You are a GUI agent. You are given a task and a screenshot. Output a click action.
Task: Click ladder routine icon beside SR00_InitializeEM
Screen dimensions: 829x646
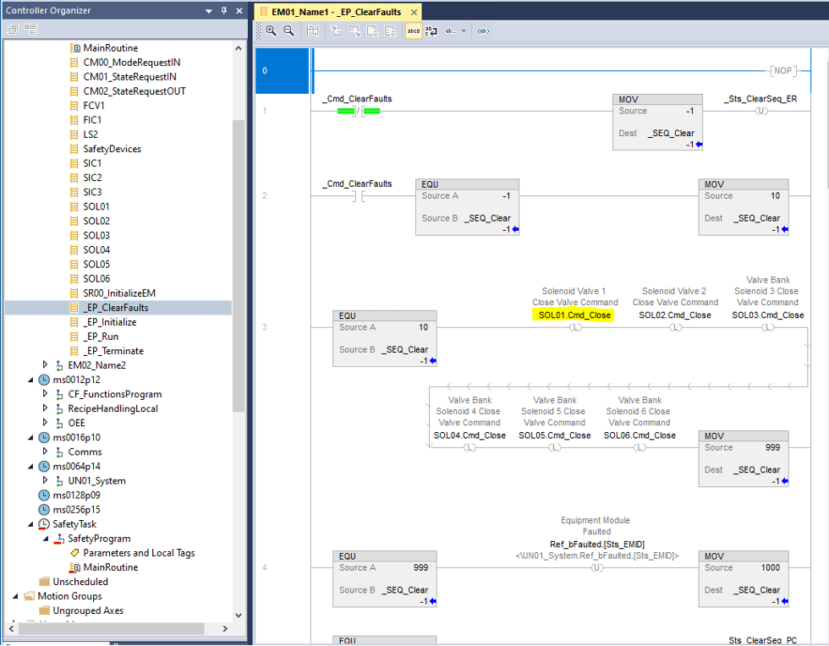tap(74, 293)
